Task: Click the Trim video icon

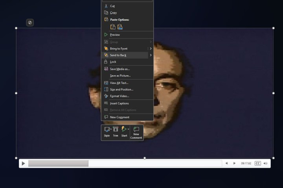Action: tap(116, 129)
